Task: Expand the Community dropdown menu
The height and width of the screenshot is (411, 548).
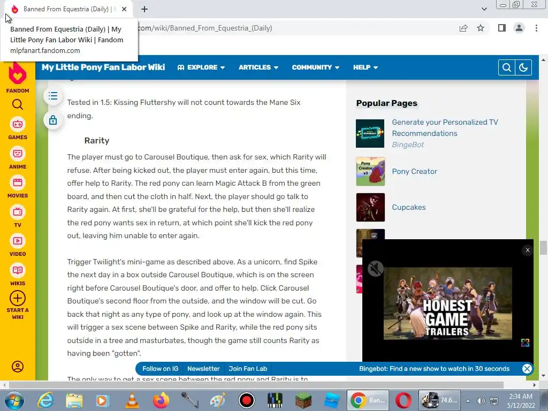Action: [x=315, y=67]
